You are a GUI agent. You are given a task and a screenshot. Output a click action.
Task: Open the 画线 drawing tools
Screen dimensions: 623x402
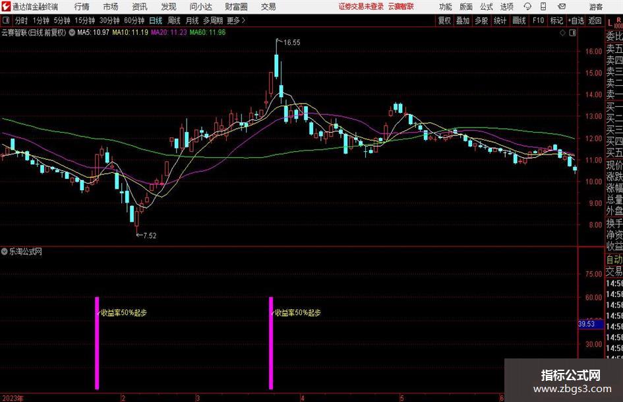point(519,20)
